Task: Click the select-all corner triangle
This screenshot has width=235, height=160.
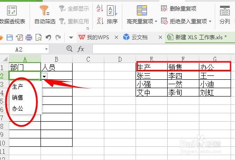Action: tap(5, 59)
